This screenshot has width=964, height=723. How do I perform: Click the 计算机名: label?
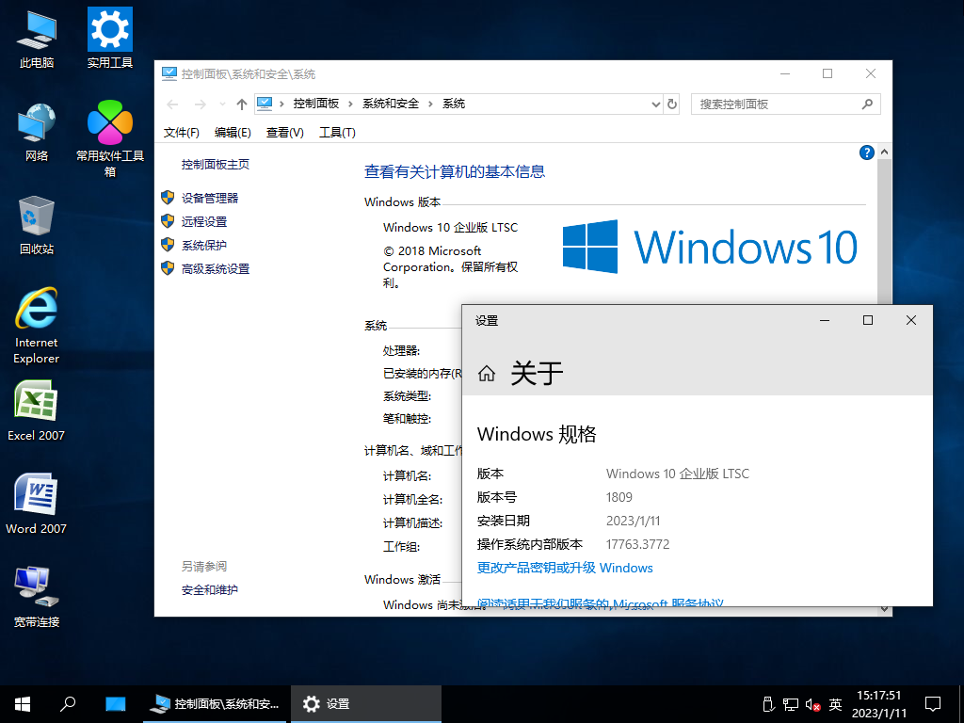pyautogui.click(x=407, y=475)
